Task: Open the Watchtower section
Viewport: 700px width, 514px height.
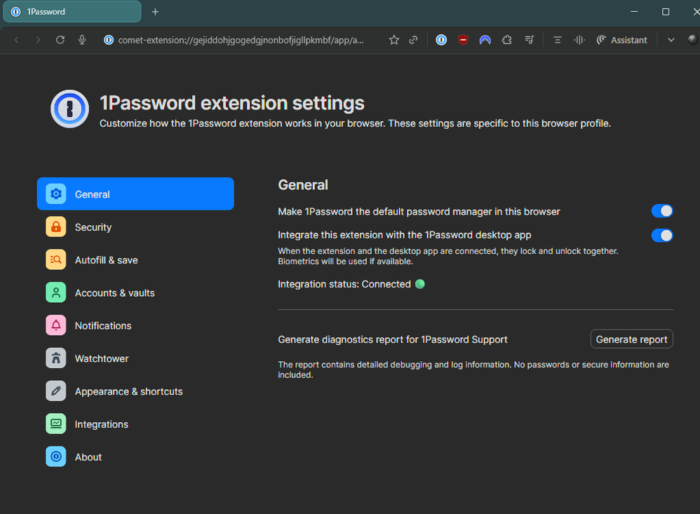Action: (x=101, y=359)
